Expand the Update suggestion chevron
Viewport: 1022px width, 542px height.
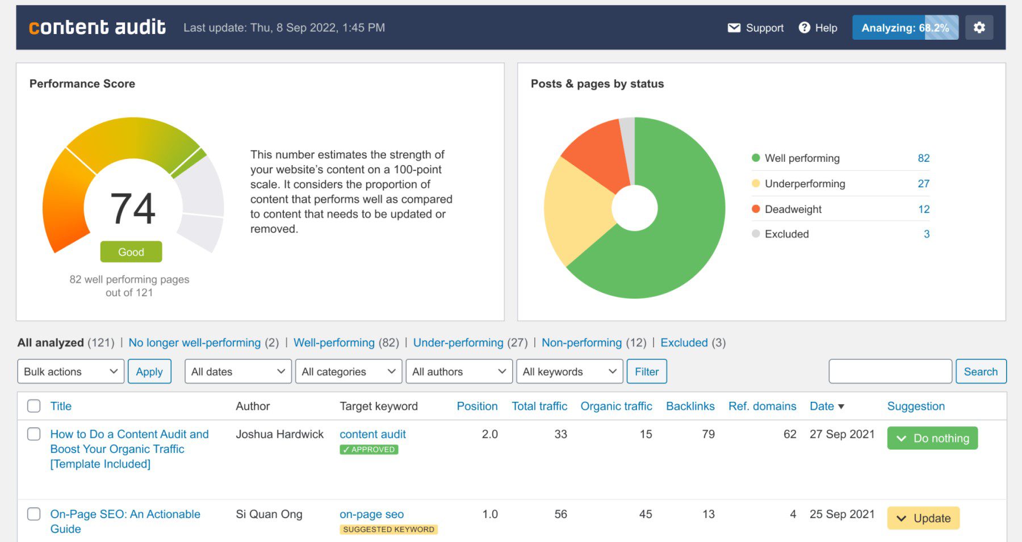coord(902,518)
